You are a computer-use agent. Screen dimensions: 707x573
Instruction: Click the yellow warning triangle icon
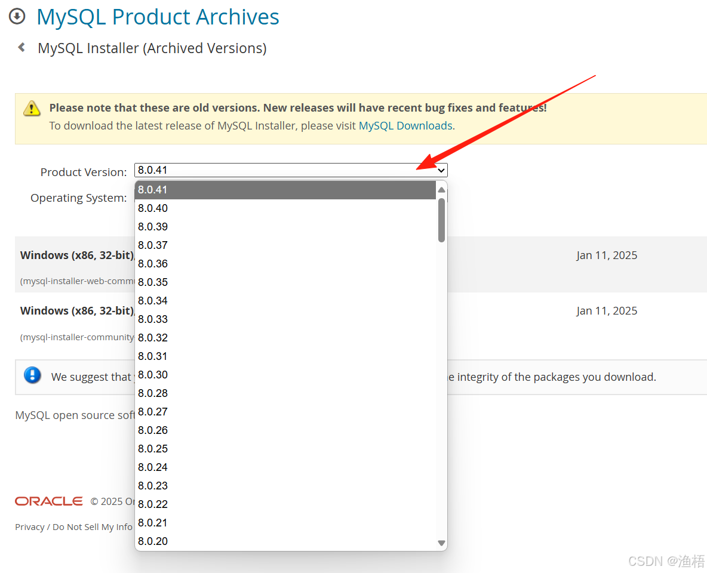click(x=31, y=108)
